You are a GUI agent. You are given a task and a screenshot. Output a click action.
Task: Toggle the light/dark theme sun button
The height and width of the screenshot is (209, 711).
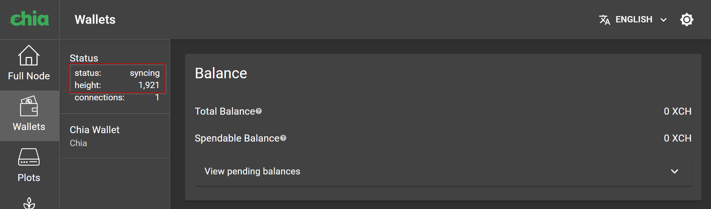pyautogui.click(x=686, y=20)
